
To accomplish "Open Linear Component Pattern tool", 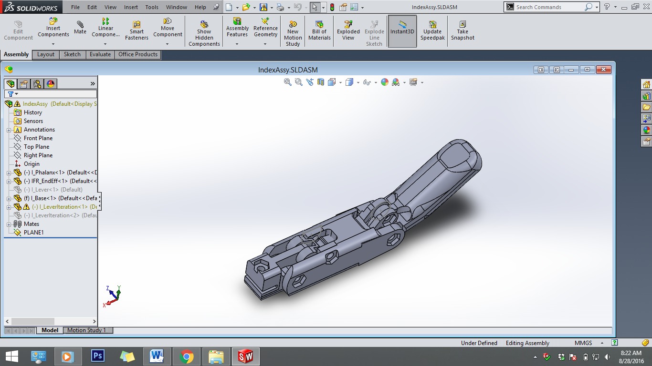I will 105,28.
